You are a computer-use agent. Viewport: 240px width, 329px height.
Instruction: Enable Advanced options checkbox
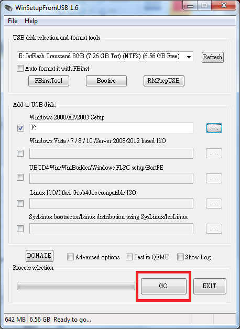(70, 257)
